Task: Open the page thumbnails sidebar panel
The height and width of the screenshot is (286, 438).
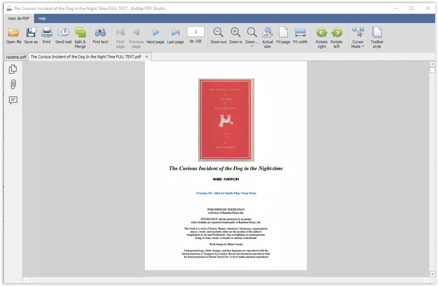Action: coord(13,69)
